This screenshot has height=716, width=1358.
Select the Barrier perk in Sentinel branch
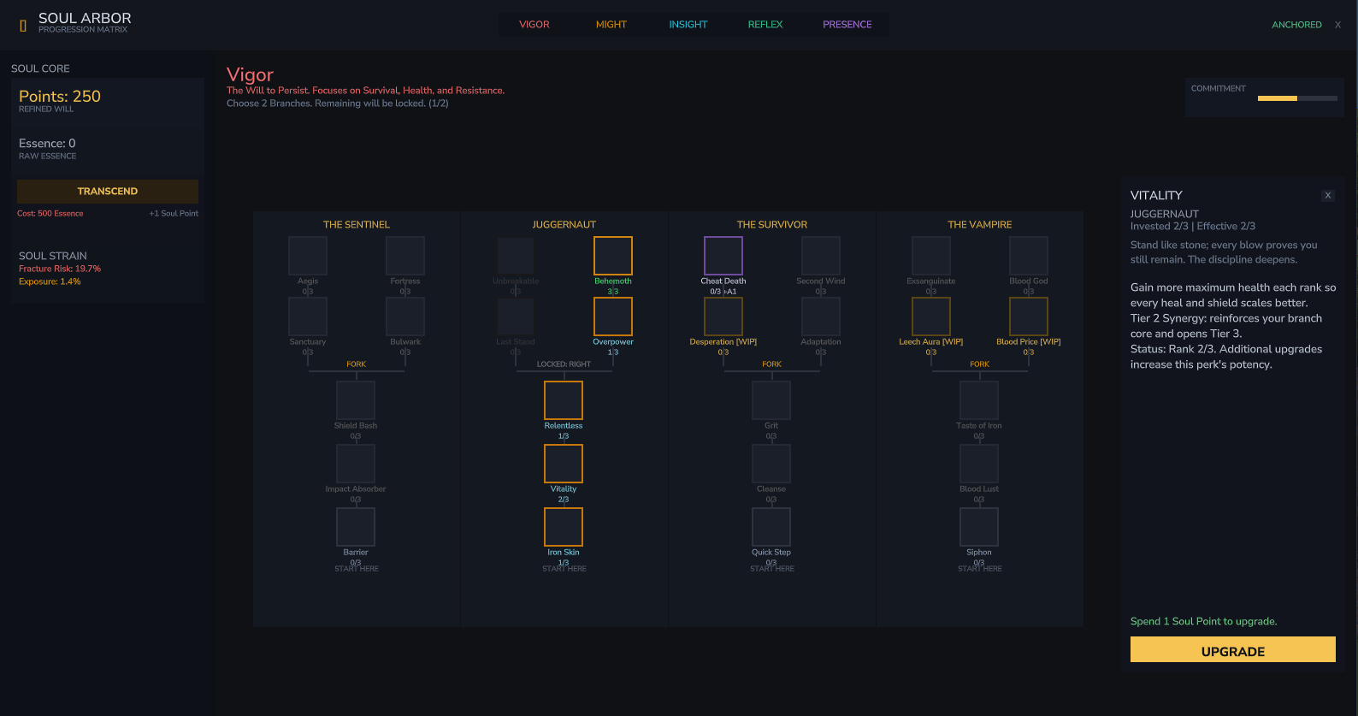click(356, 527)
